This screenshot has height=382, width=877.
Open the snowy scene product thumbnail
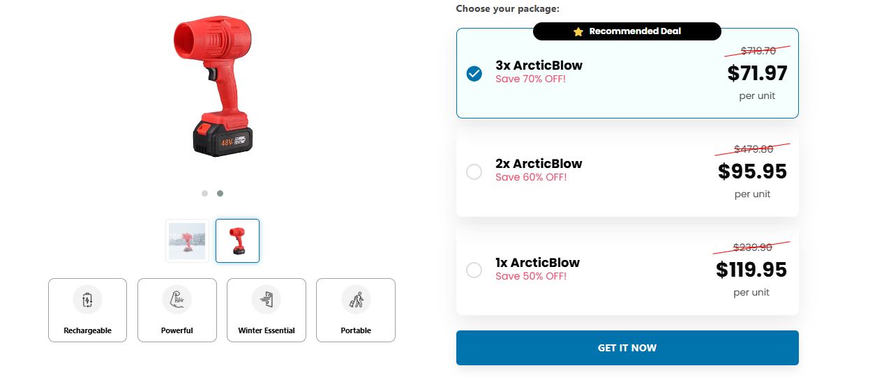point(187,241)
